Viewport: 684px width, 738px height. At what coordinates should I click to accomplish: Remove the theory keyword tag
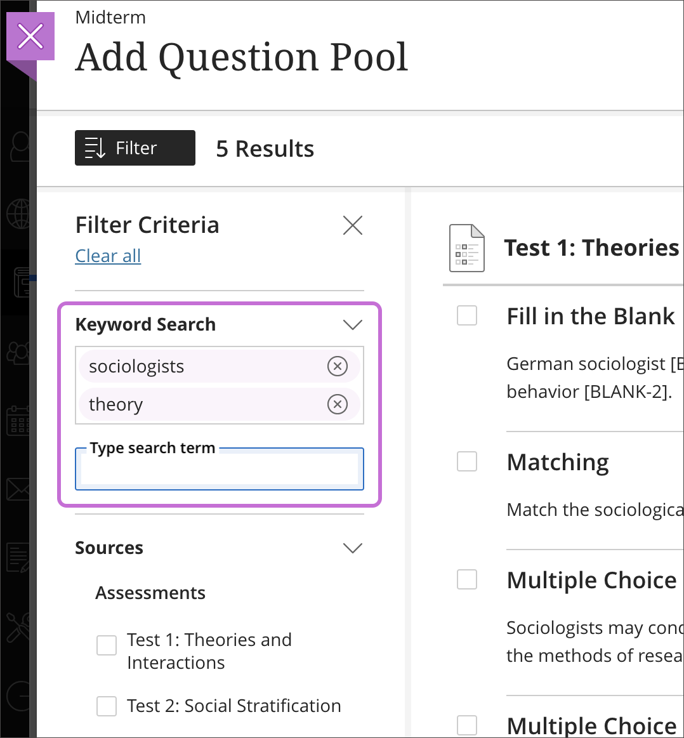click(337, 404)
